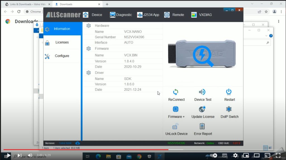Open video settings gear

click(235, 156)
